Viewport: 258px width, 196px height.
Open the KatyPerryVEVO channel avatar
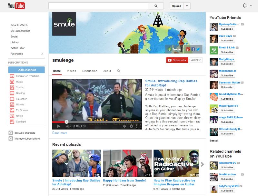213,189
